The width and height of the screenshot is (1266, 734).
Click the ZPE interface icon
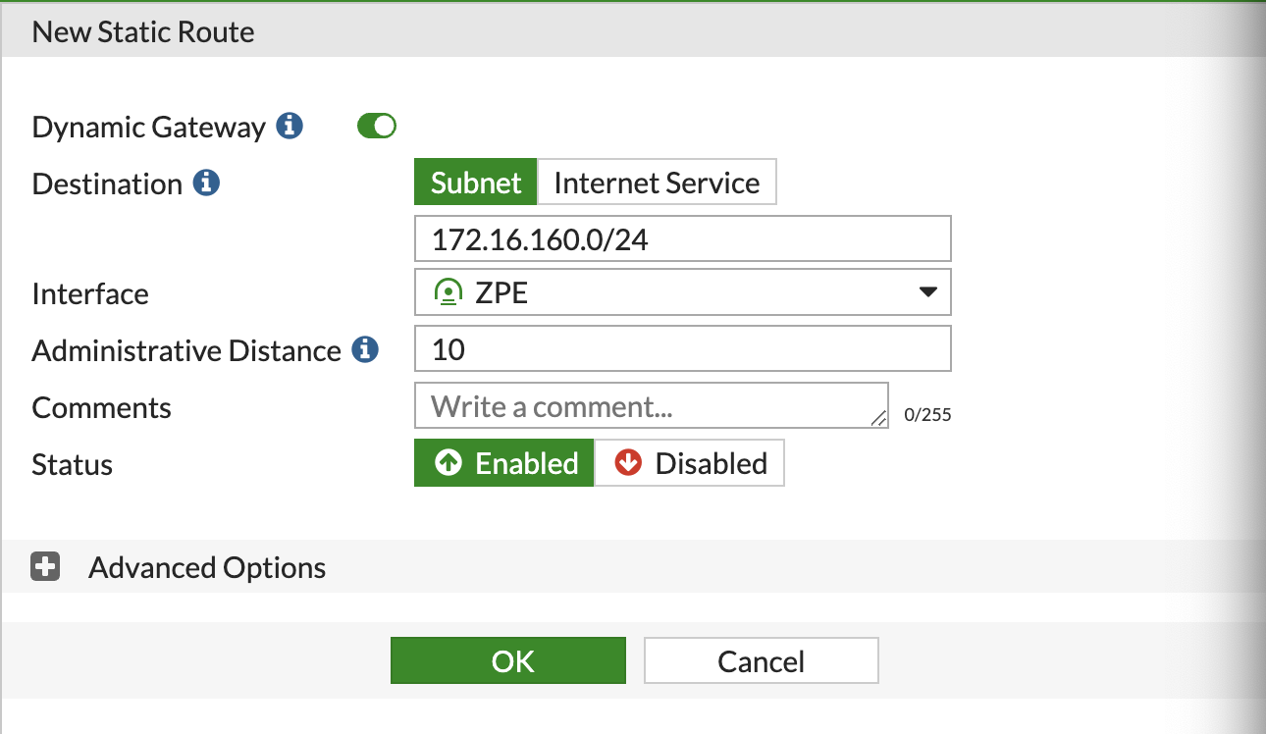point(448,291)
